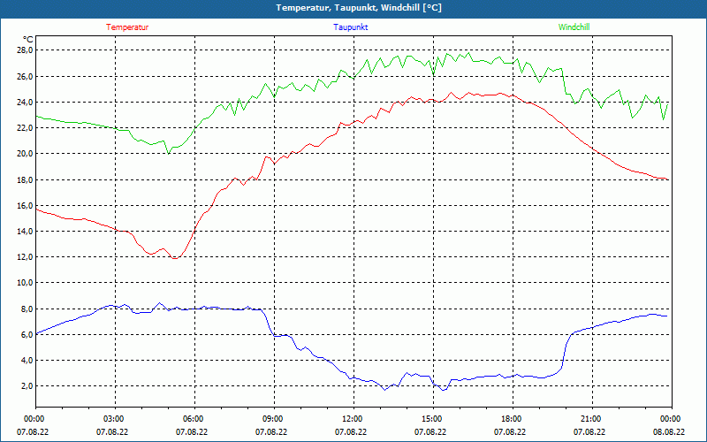Click the y-axis value '6,0'
The height and width of the screenshot is (442, 707).
[x=27, y=334]
